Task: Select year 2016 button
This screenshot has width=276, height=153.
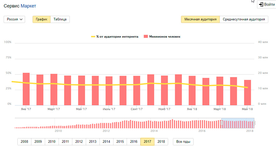Action: (134, 142)
